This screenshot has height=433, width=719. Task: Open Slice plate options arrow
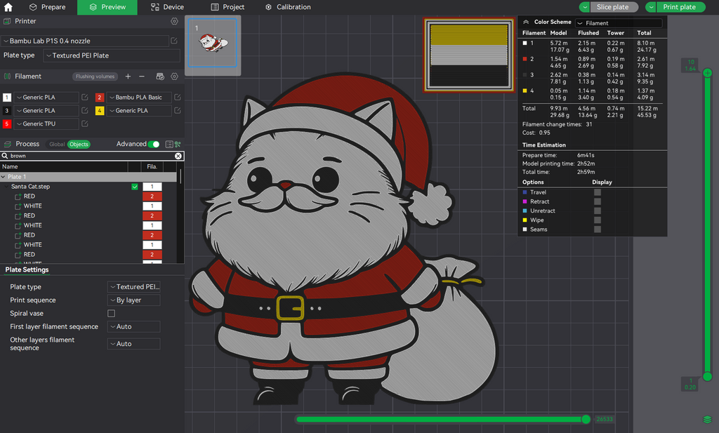coord(585,7)
